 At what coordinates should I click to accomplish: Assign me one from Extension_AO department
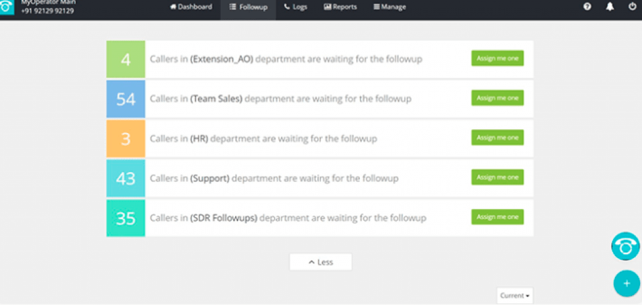point(497,58)
